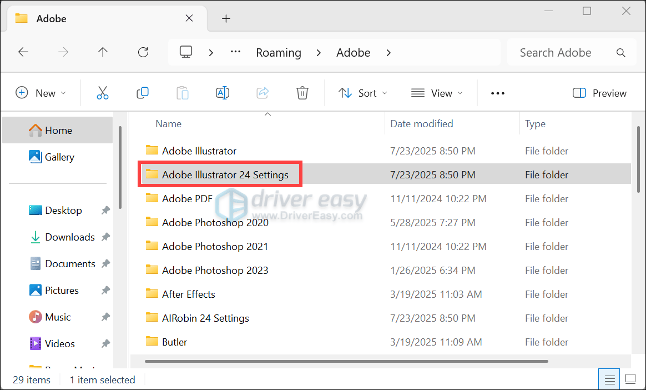
Task: Click the Copy icon in toolbar
Action: 143,93
